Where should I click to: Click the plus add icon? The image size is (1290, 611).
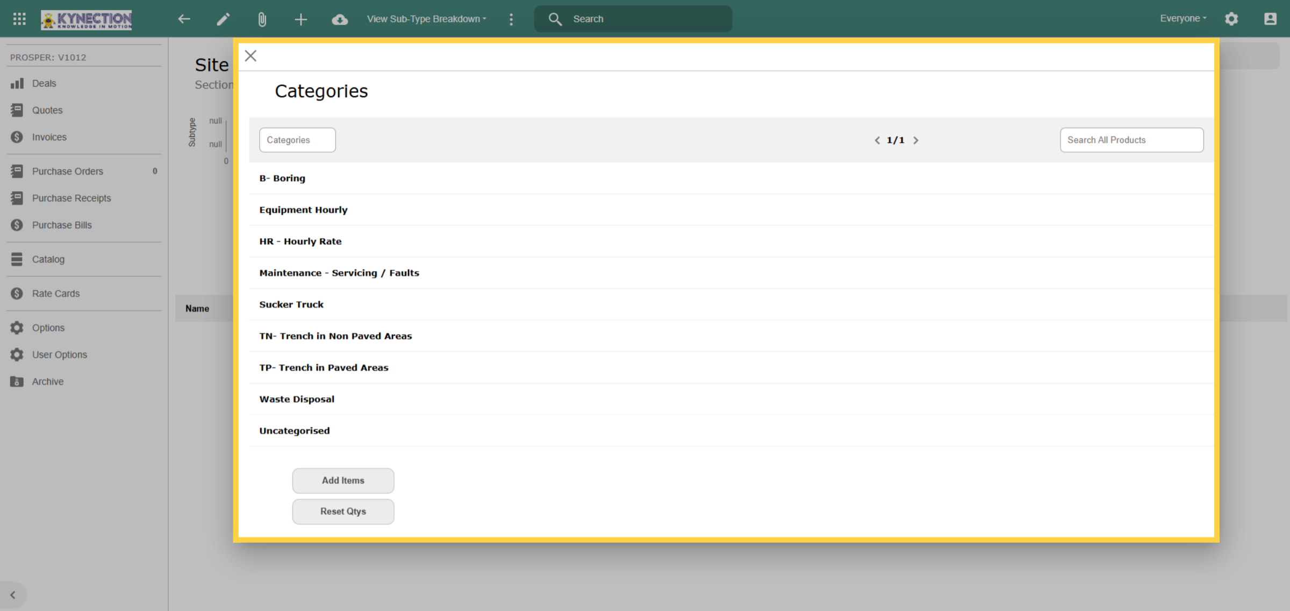pyautogui.click(x=301, y=19)
